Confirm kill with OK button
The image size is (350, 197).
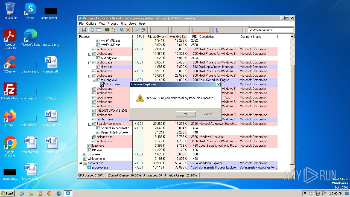coord(186,114)
